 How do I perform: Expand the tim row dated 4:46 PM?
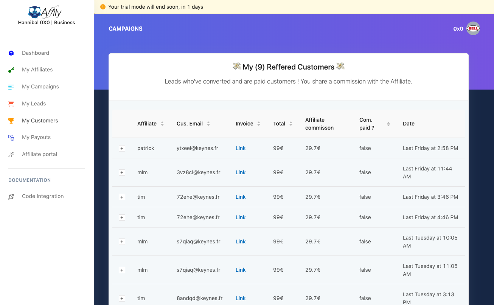[122, 218]
